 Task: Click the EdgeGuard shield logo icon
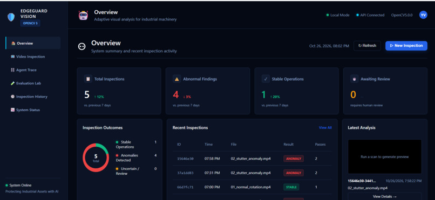pyautogui.click(x=11, y=17)
